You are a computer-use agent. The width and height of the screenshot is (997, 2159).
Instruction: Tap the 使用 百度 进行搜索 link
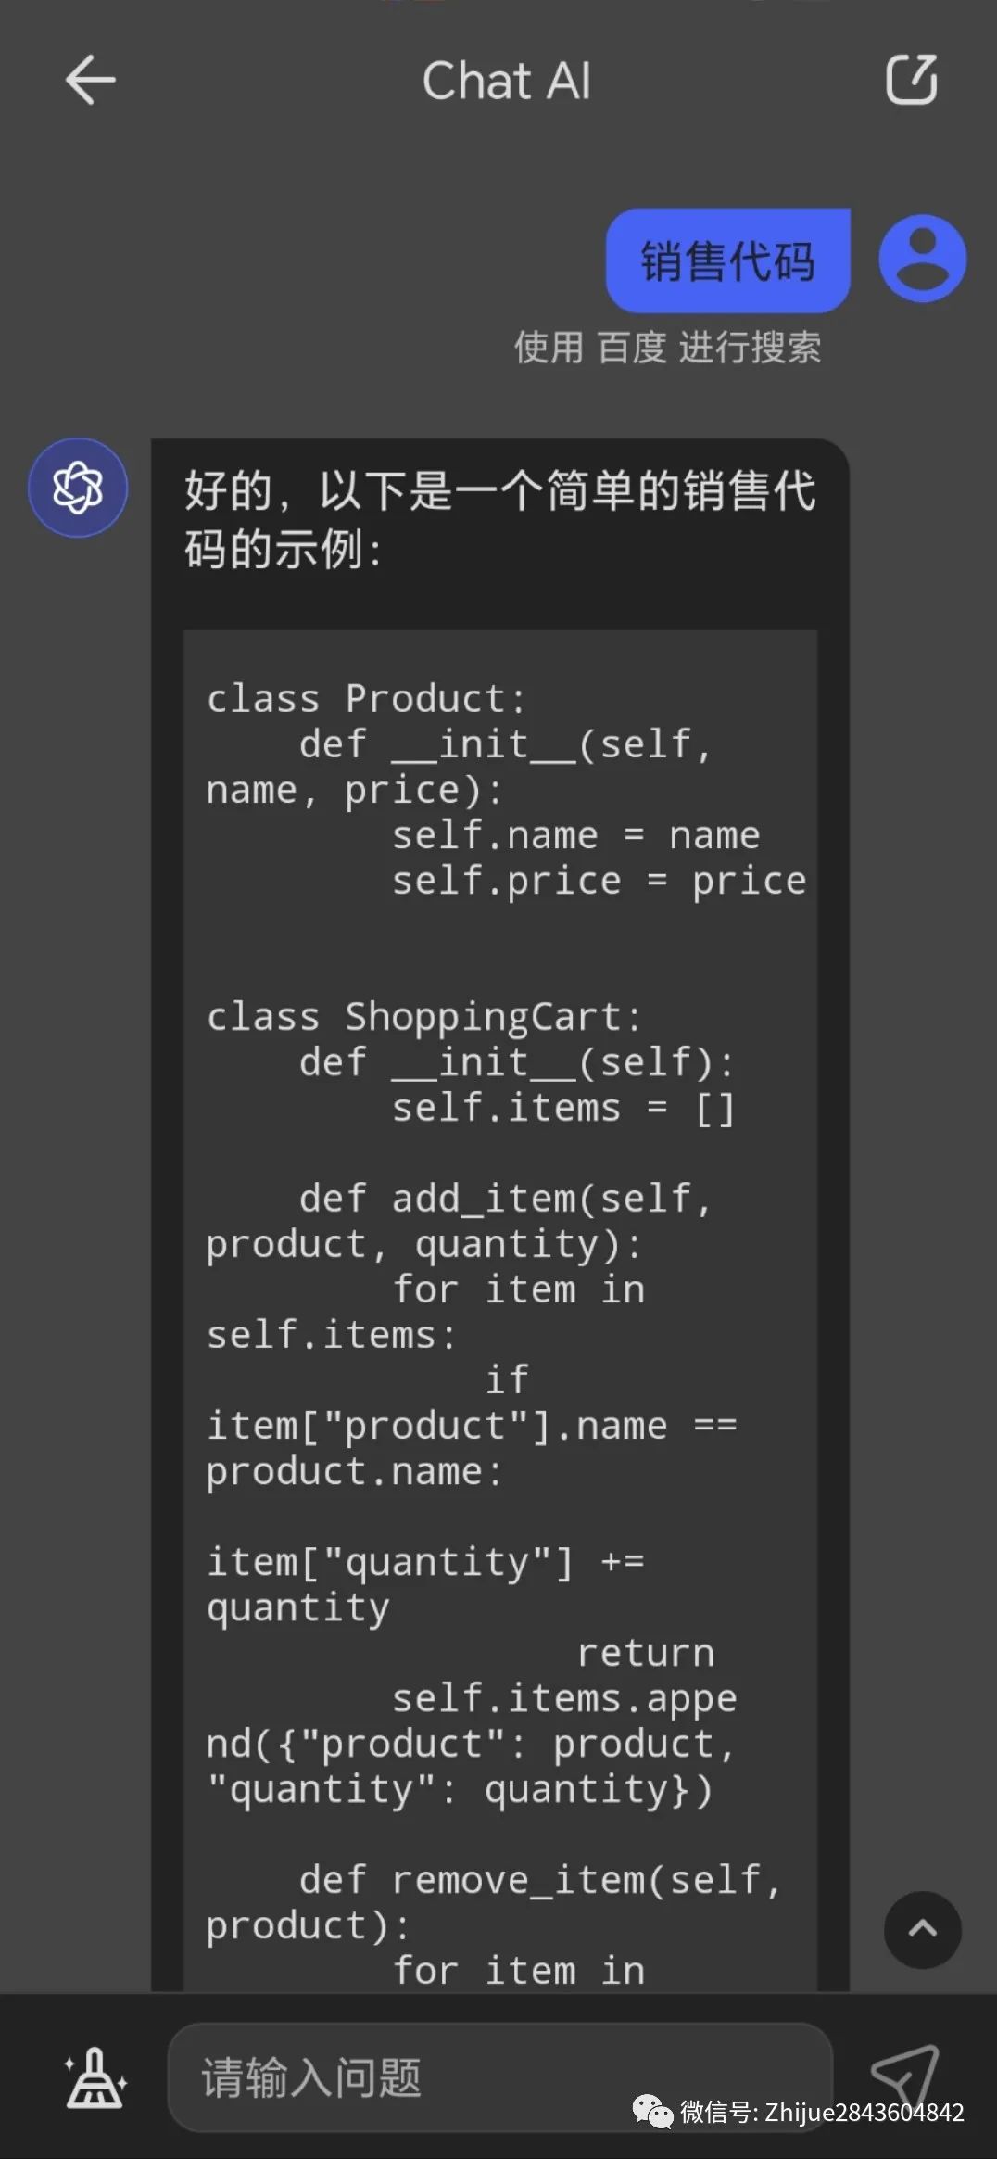(667, 348)
